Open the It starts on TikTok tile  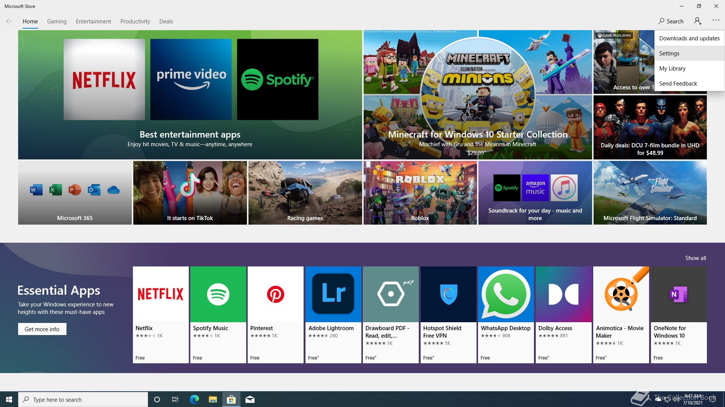(190, 193)
